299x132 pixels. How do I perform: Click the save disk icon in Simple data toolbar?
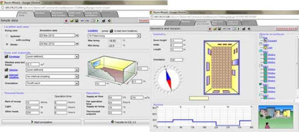click(x=76, y=21)
